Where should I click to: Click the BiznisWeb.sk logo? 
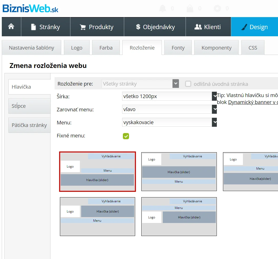point(30,8)
